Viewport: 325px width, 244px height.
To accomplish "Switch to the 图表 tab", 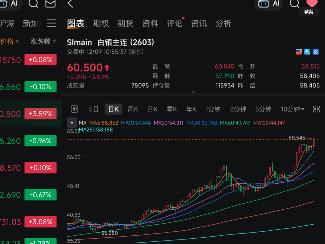I will pyautogui.click(x=76, y=24).
